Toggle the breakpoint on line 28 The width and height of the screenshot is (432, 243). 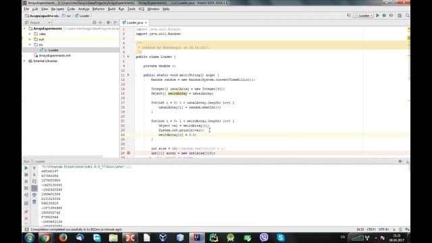click(x=128, y=153)
